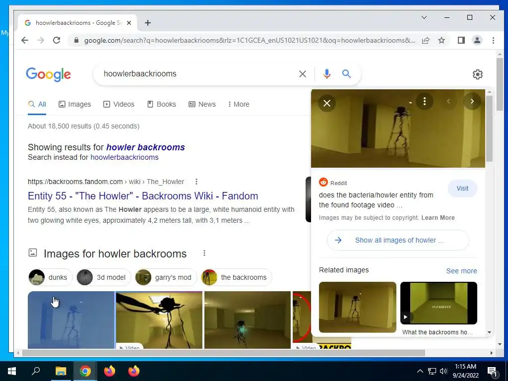Open a new browser tab
Screen dimensions: 508x381
(x=148, y=23)
